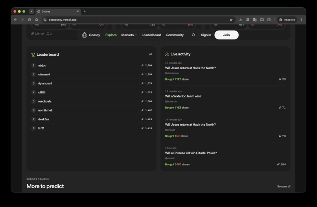Expand the Markets dropdown menu

click(129, 35)
